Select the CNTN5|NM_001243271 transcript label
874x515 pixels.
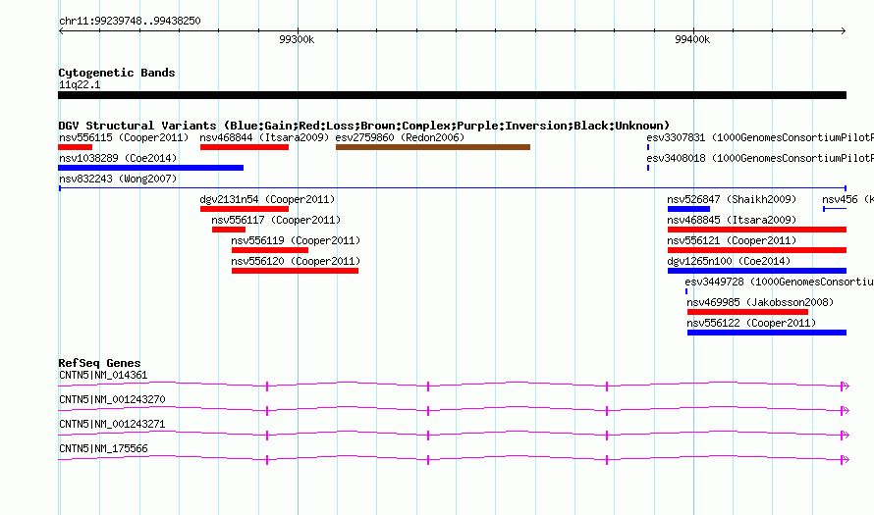pyautogui.click(x=112, y=424)
